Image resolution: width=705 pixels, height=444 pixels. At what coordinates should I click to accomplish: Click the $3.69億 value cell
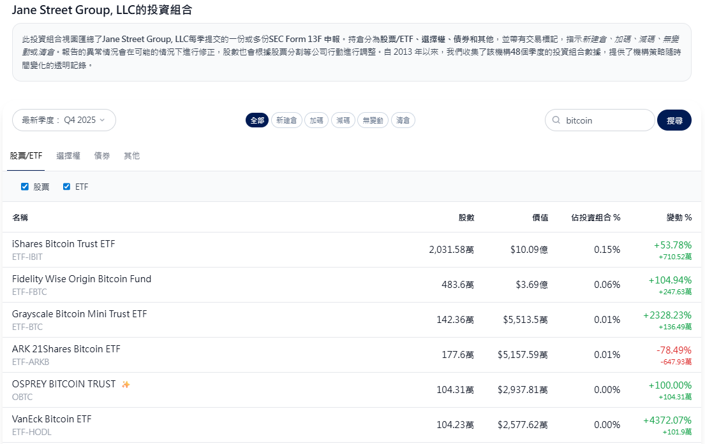(531, 285)
